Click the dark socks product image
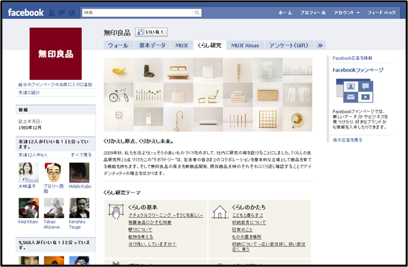Screen dimensions: 408x267 (x=149, y=70)
